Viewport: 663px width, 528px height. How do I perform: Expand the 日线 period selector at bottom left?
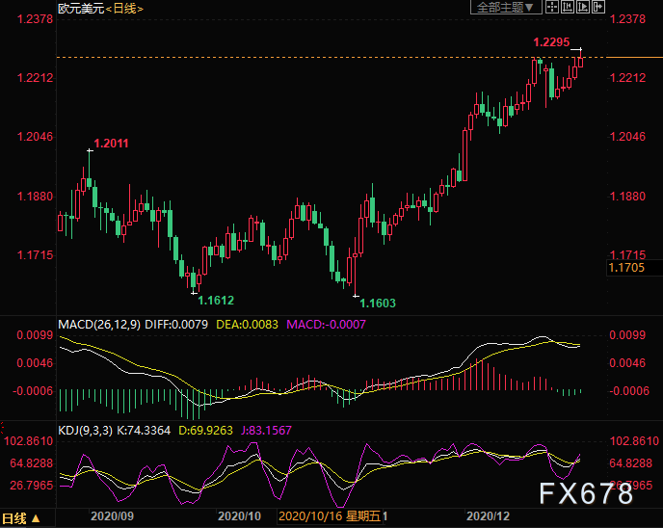(x=23, y=516)
